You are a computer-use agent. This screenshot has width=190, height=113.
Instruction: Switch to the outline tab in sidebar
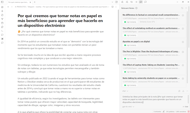coord(136,2)
